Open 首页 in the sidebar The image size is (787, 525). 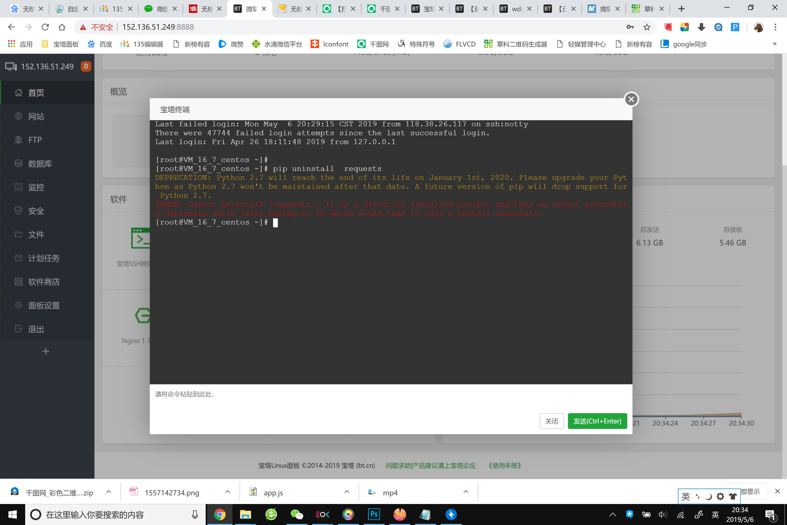[x=47, y=92]
